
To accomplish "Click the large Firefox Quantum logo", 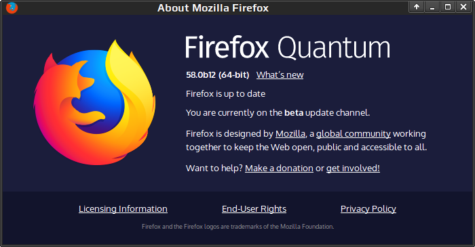I will [94, 102].
